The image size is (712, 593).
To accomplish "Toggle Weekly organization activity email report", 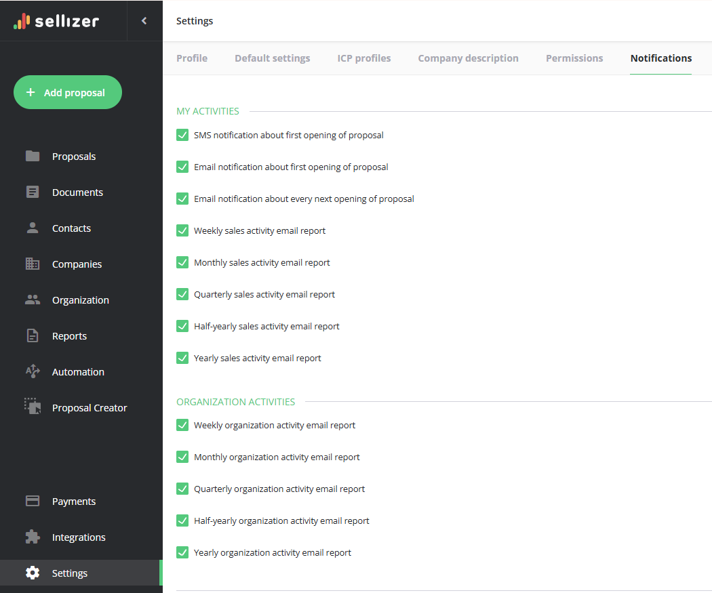I will click(x=182, y=425).
